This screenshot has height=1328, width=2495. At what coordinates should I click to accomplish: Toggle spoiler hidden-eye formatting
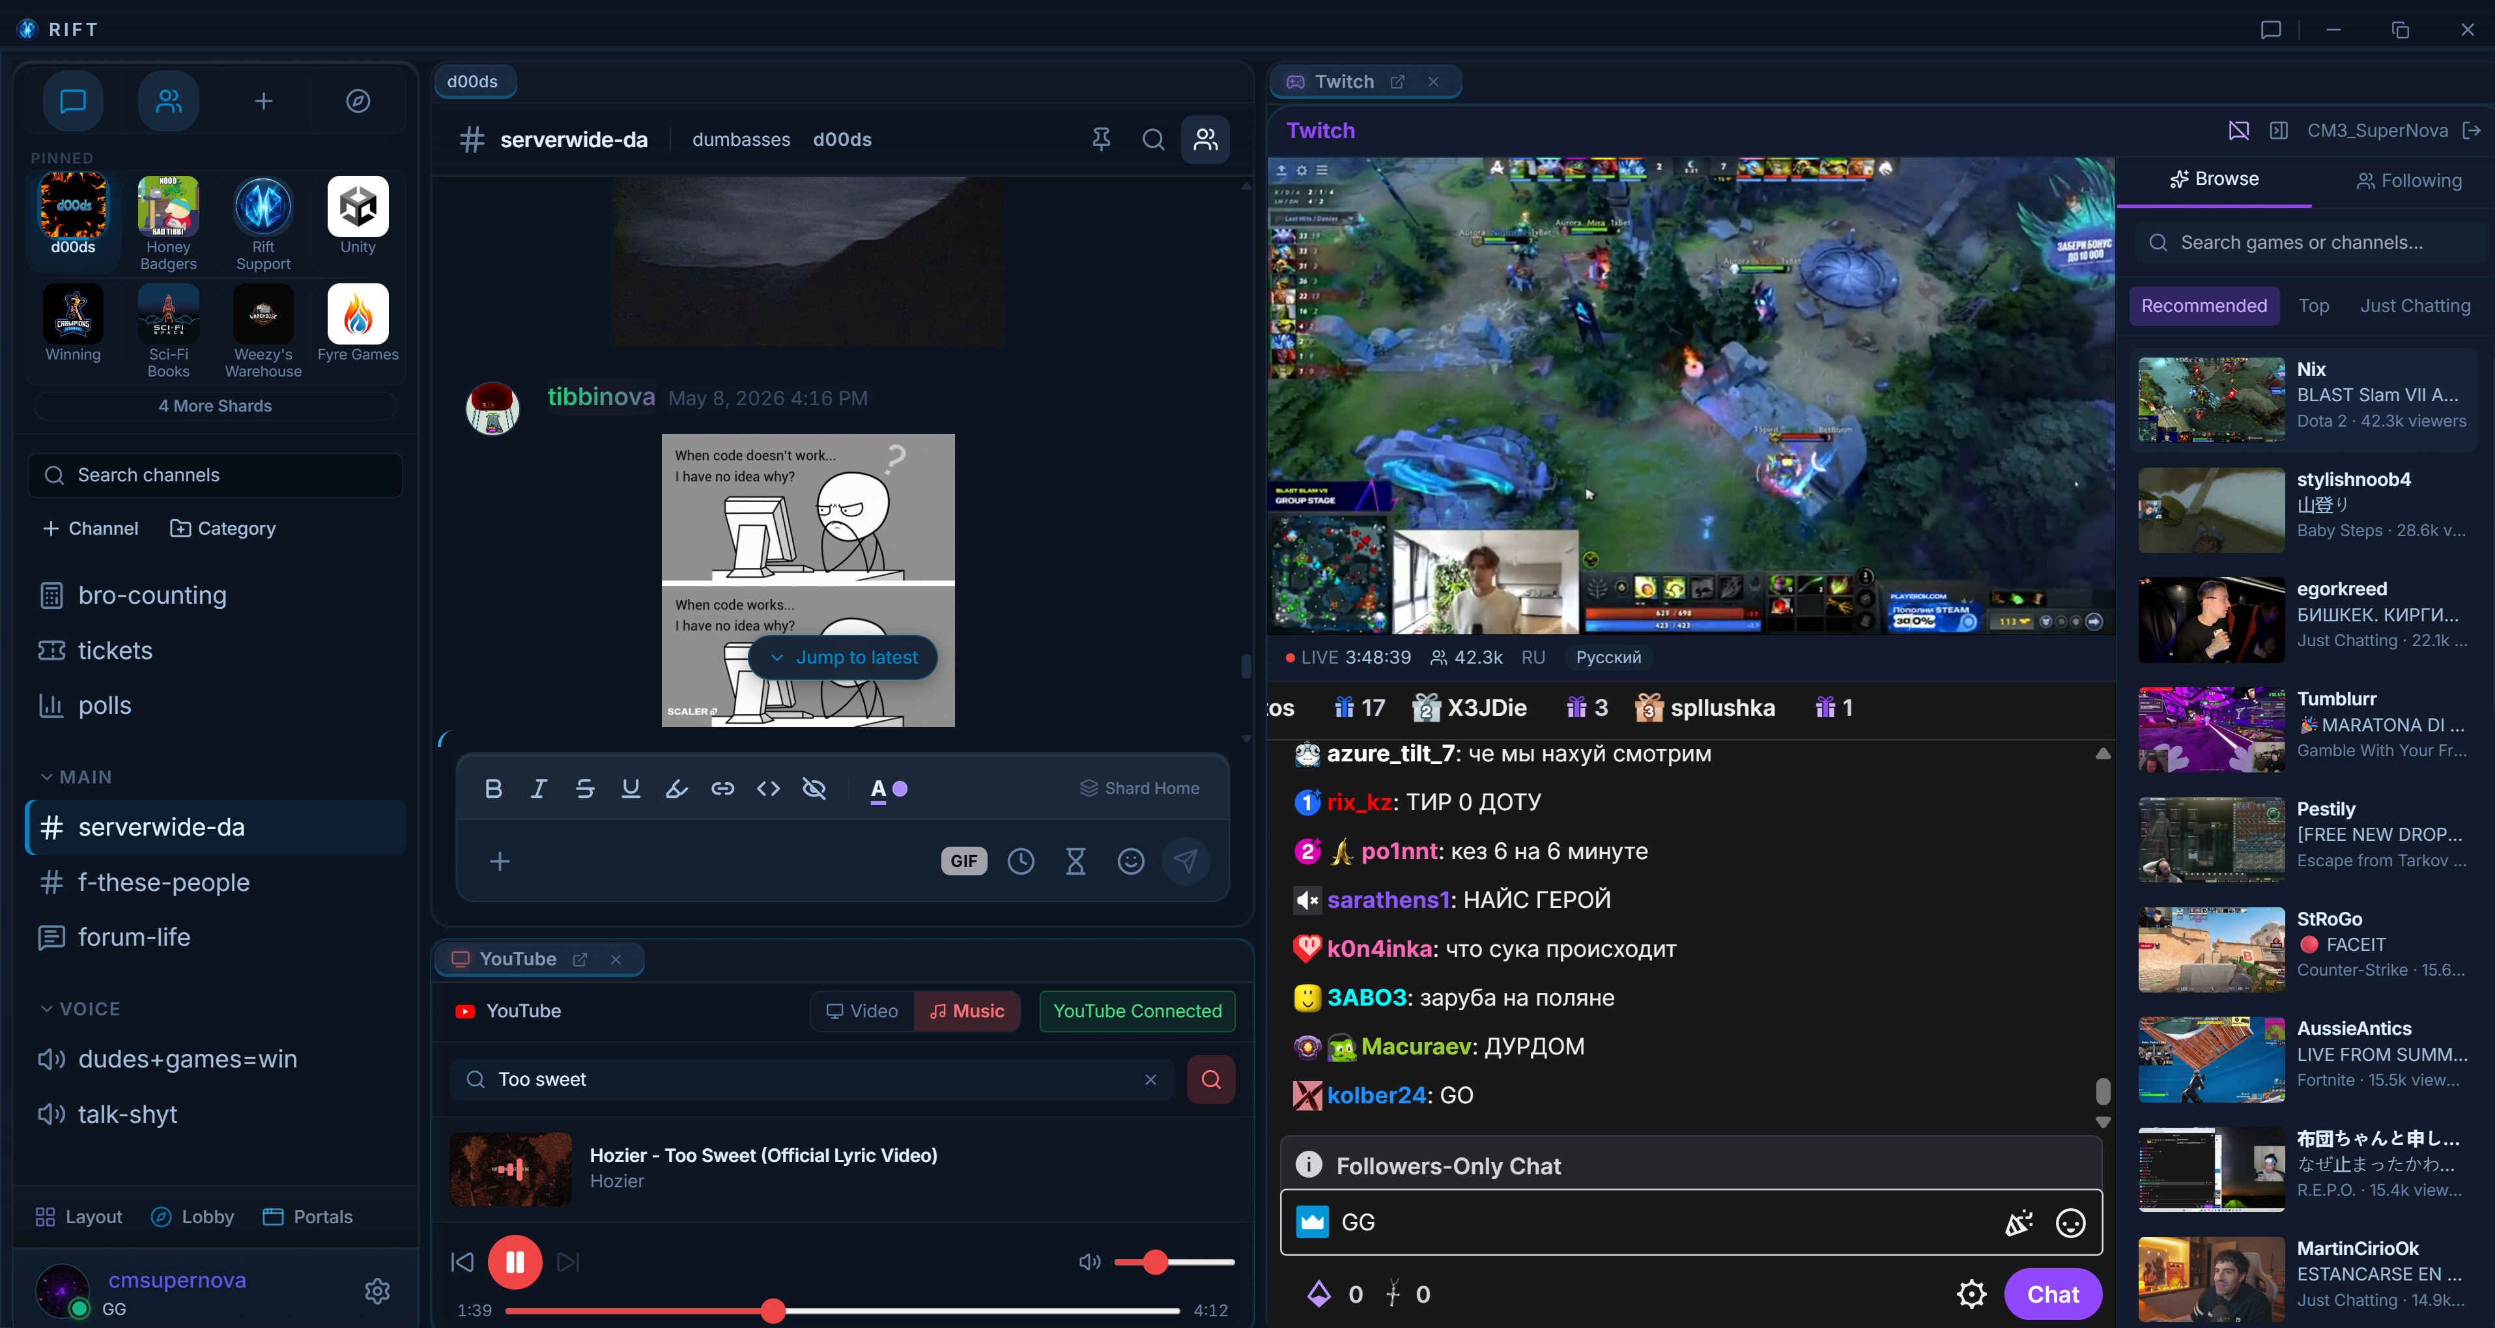[814, 789]
